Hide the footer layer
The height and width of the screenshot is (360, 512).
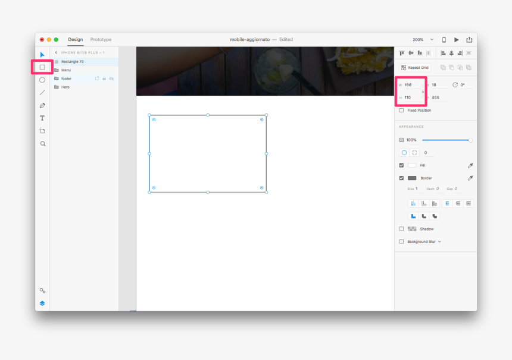[x=111, y=78]
